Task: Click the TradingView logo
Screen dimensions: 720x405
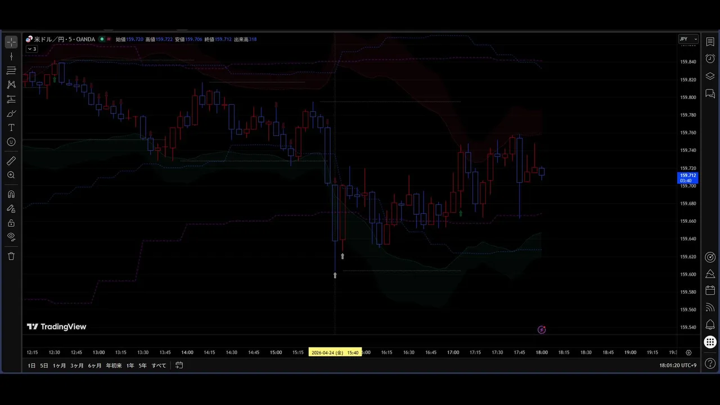Action: click(57, 327)
